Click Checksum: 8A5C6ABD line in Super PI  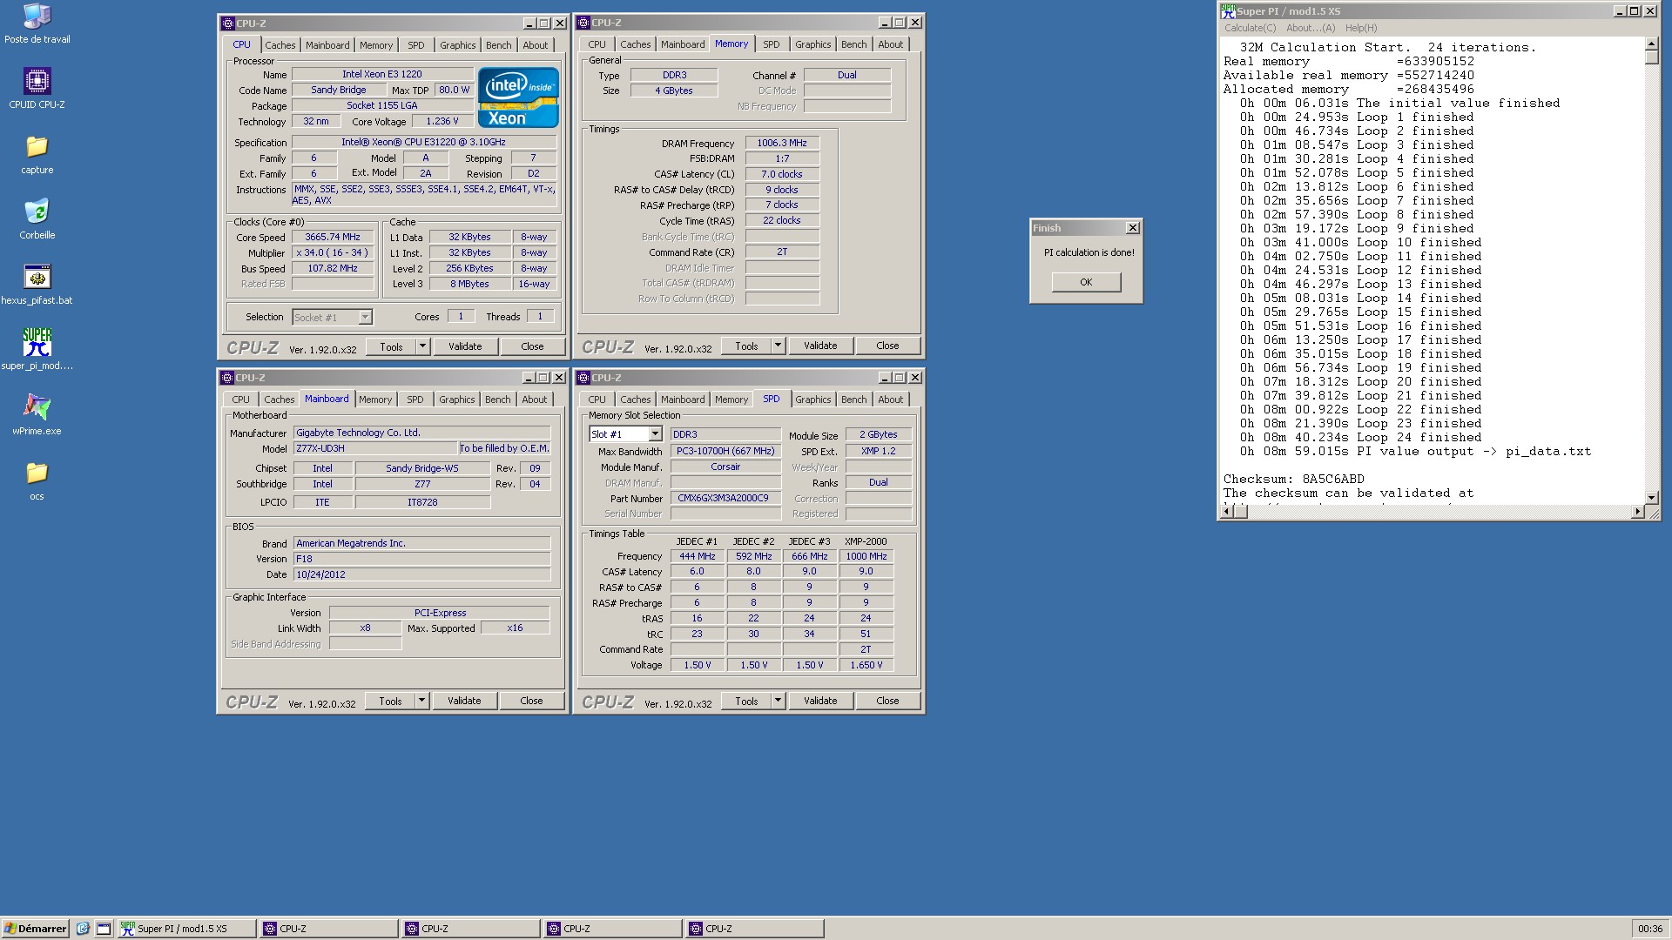(1293, 479)
